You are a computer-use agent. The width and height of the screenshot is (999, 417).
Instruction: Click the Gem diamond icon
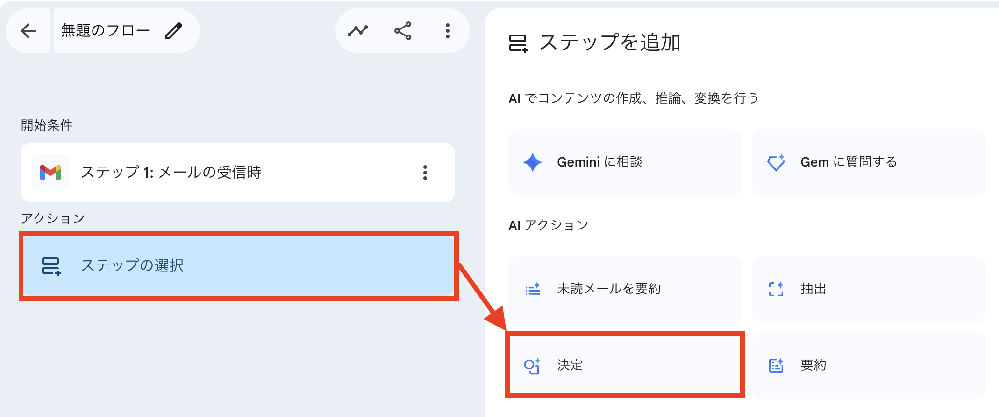(x=776, y=162)
